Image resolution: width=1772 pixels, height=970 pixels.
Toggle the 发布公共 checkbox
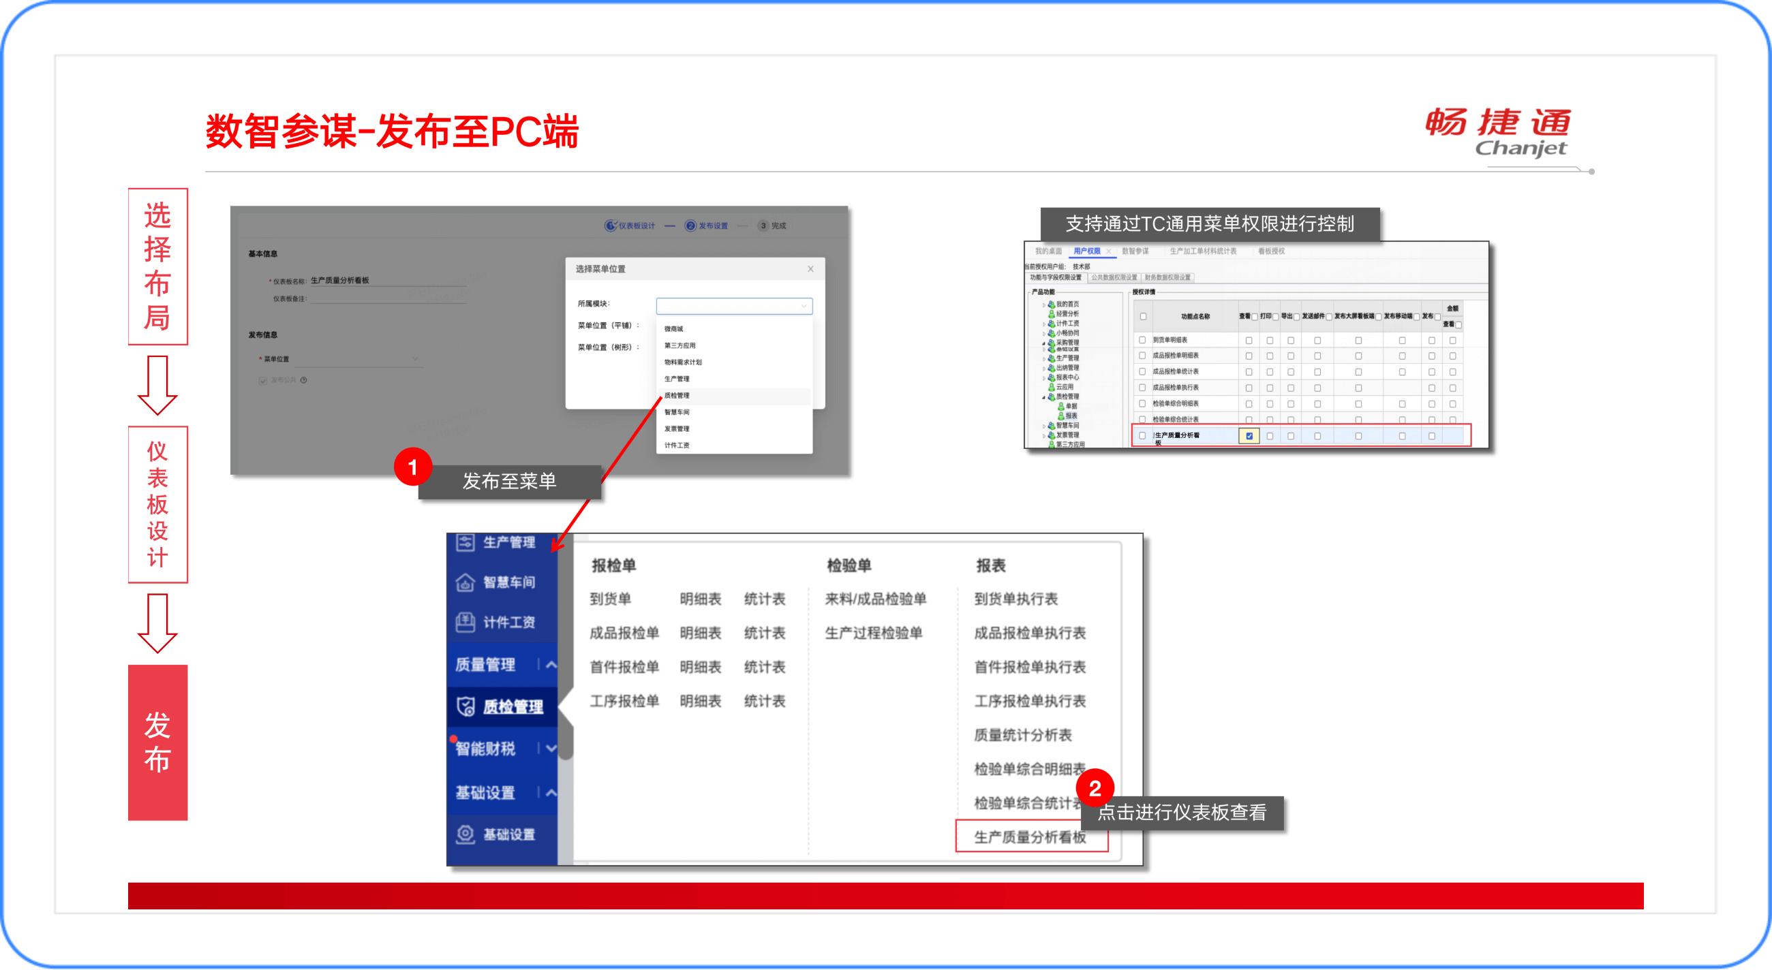click(x=263, y=380)
